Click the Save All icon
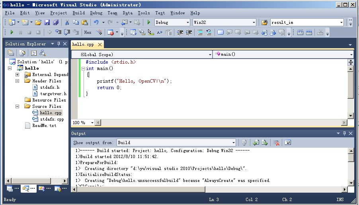This screenshot has height=205, width=359. (56, 22)
